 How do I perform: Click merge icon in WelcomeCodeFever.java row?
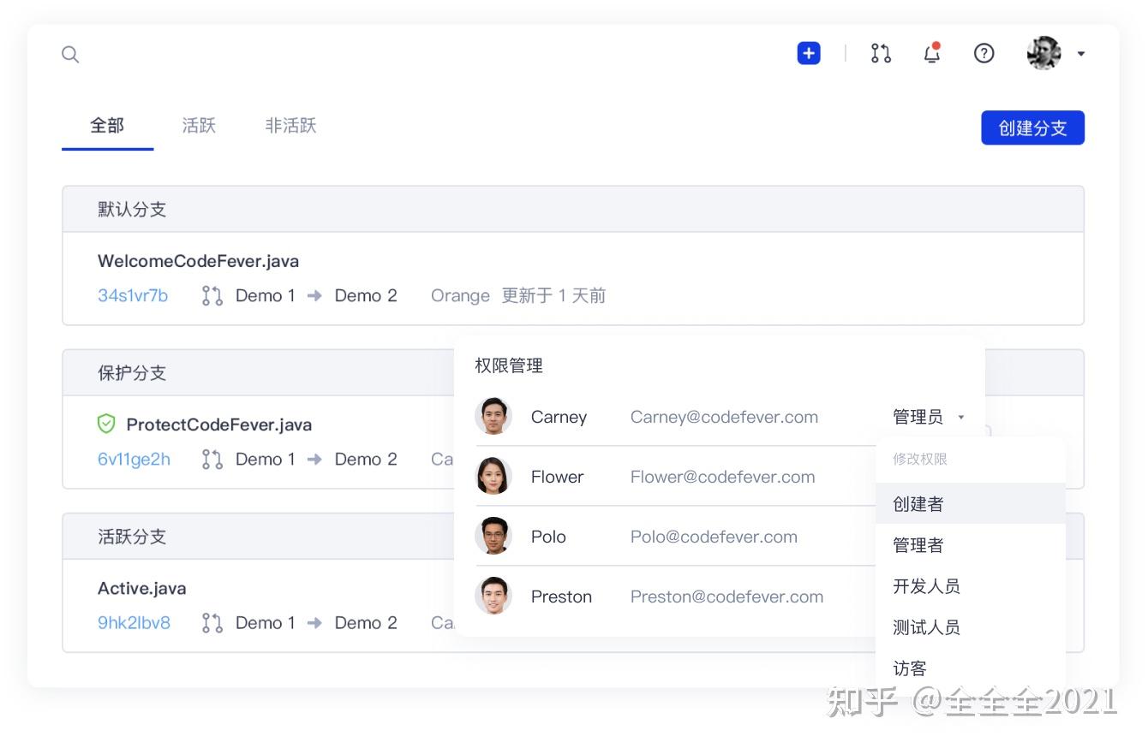212,295
